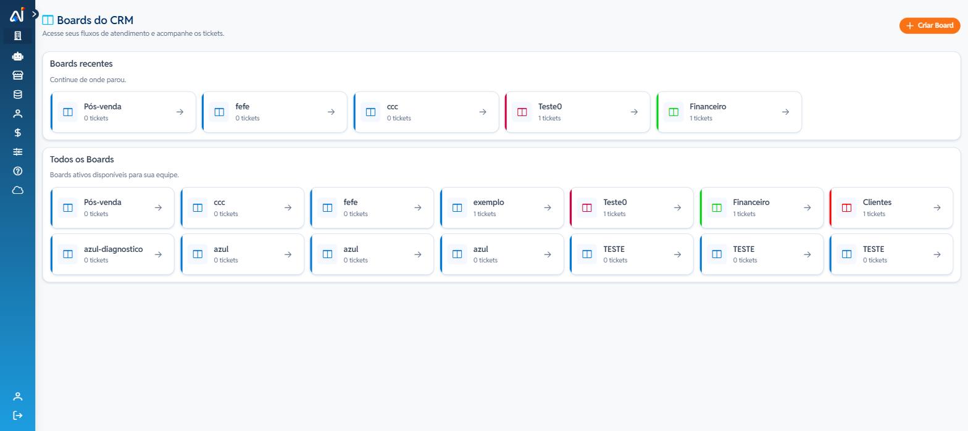Click the contacts person sidebar icon

17,114
